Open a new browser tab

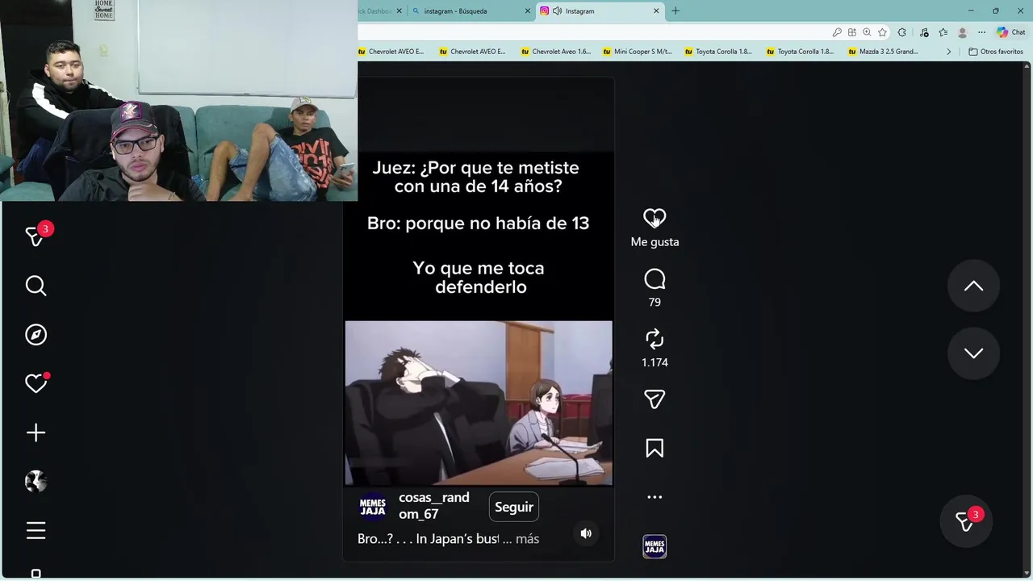pos(675,11)
